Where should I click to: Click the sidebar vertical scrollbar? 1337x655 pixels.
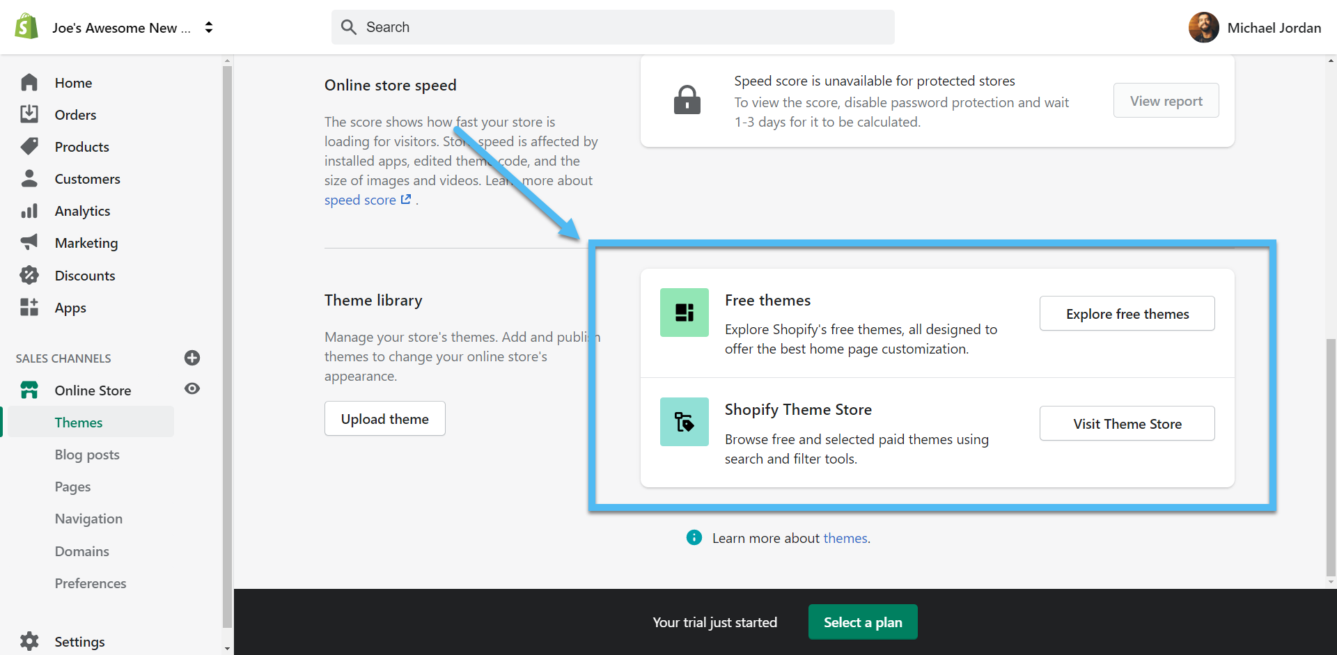pos(227,346)
